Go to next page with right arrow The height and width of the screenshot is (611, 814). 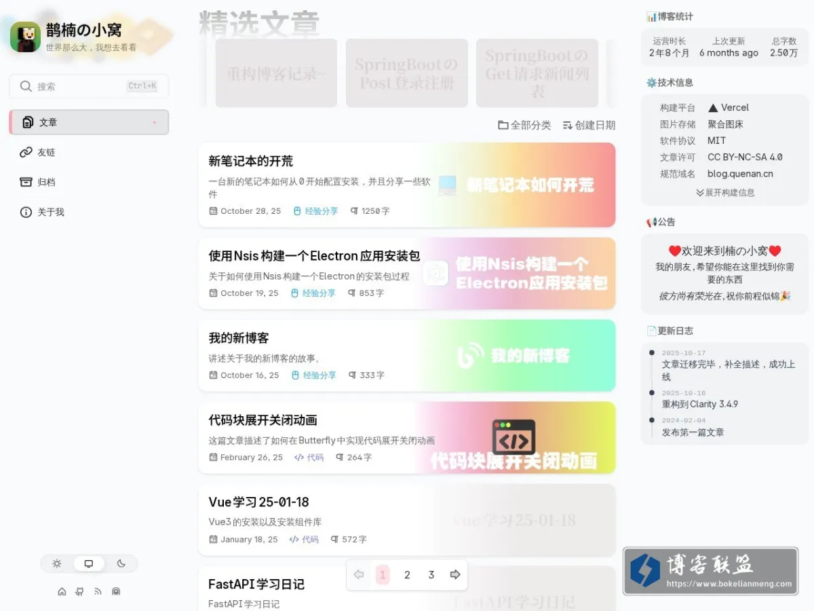(x=455, y=575)
